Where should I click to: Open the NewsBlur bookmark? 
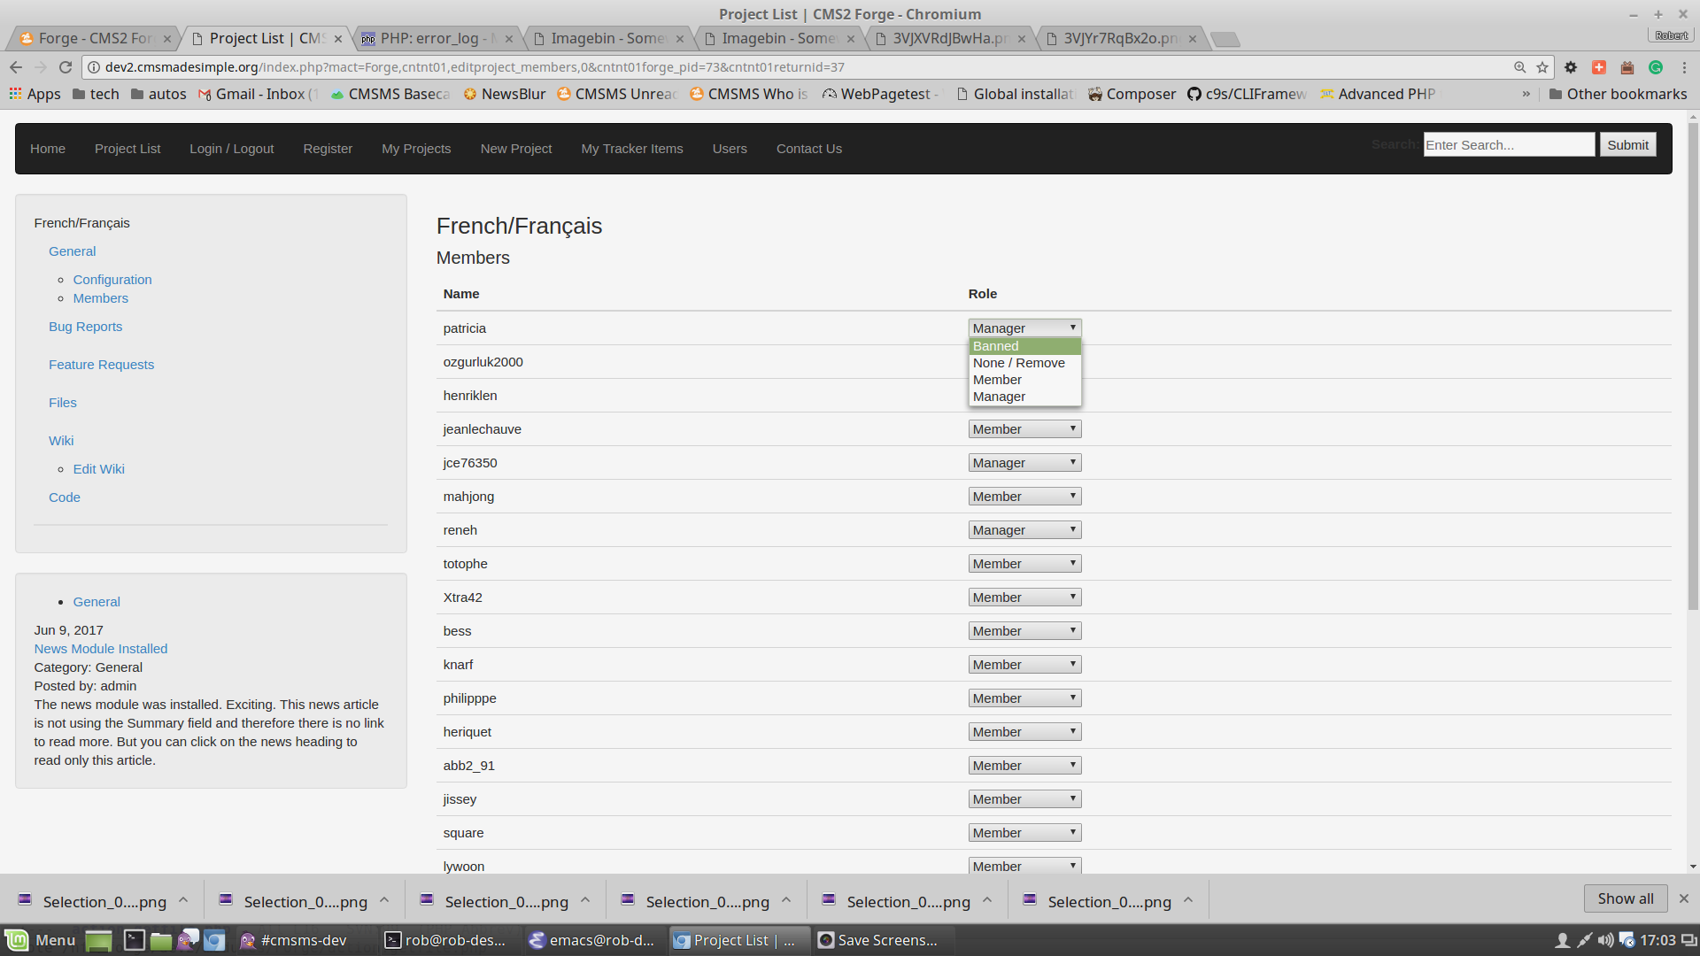(505, 94)
